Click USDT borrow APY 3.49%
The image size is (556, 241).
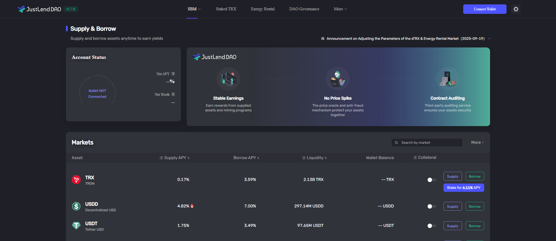click(250, 225)
